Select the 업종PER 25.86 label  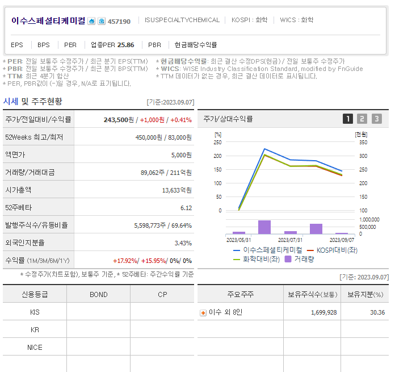click(112, 45)
